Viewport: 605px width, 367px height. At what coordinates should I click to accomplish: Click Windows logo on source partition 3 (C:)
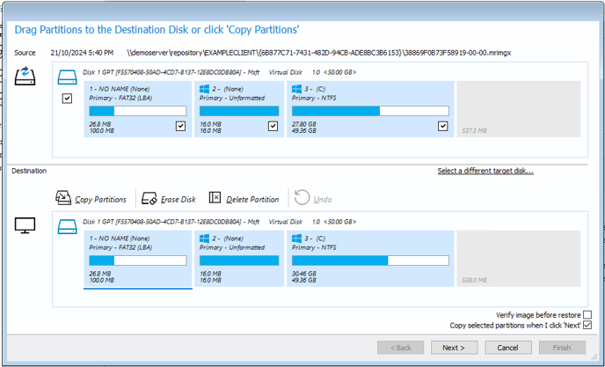click(296, 89)
